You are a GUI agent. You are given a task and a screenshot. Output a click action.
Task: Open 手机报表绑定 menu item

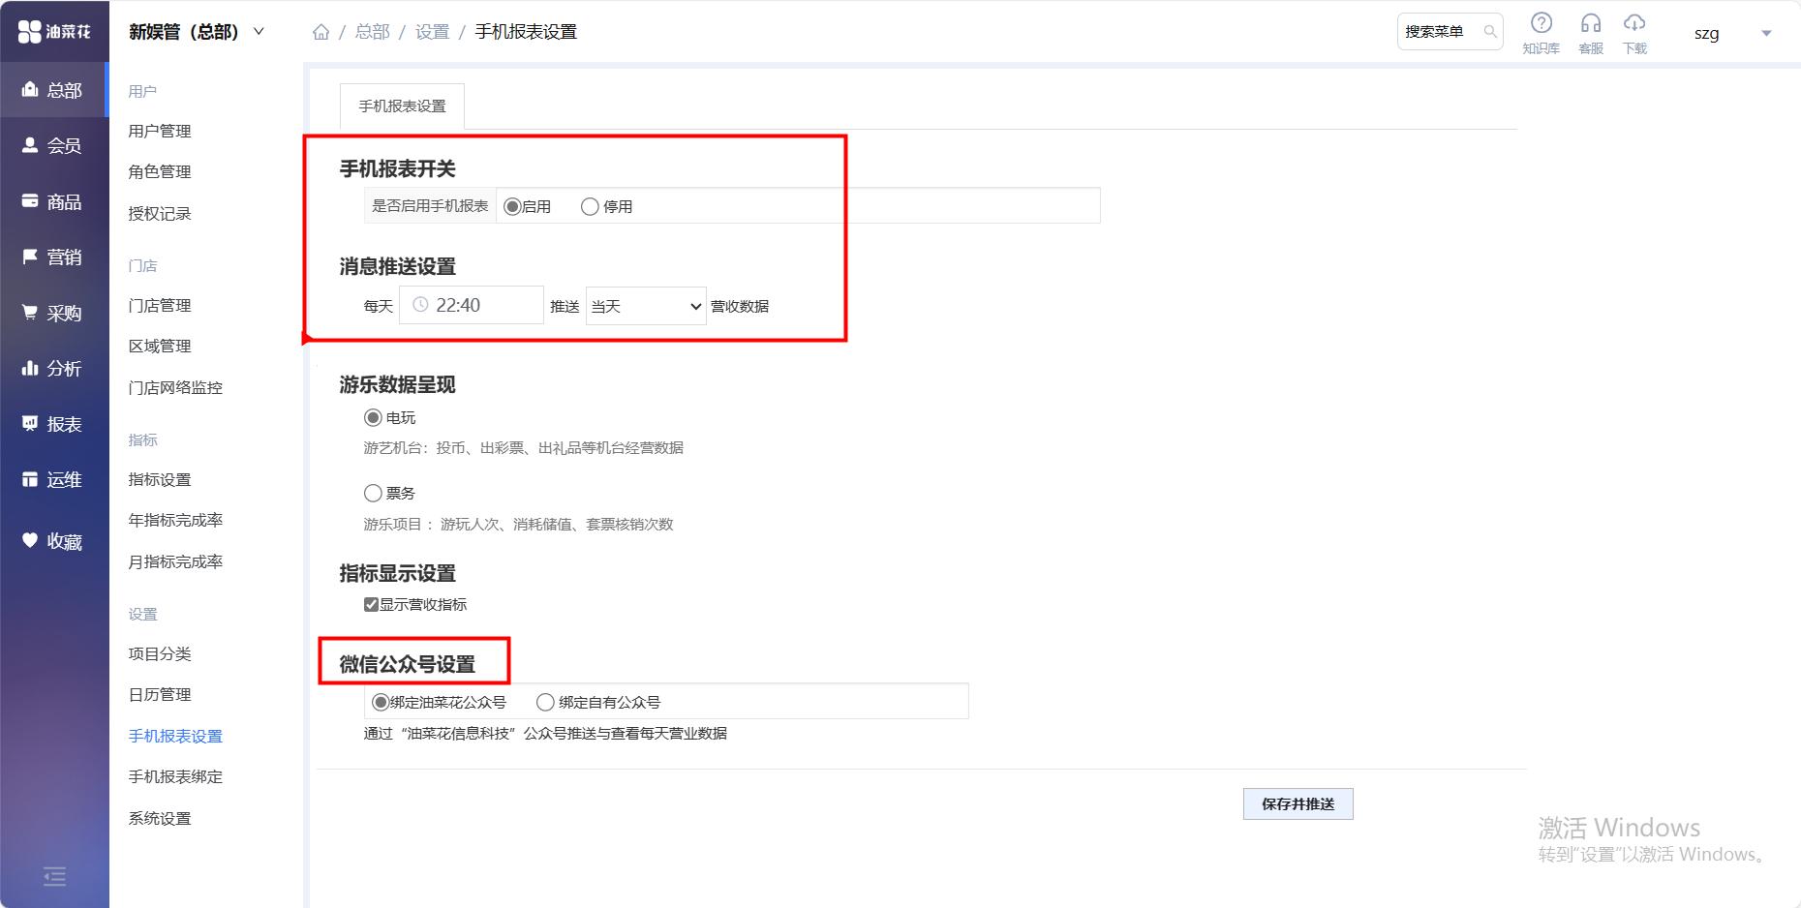click(x=175, y=776)
